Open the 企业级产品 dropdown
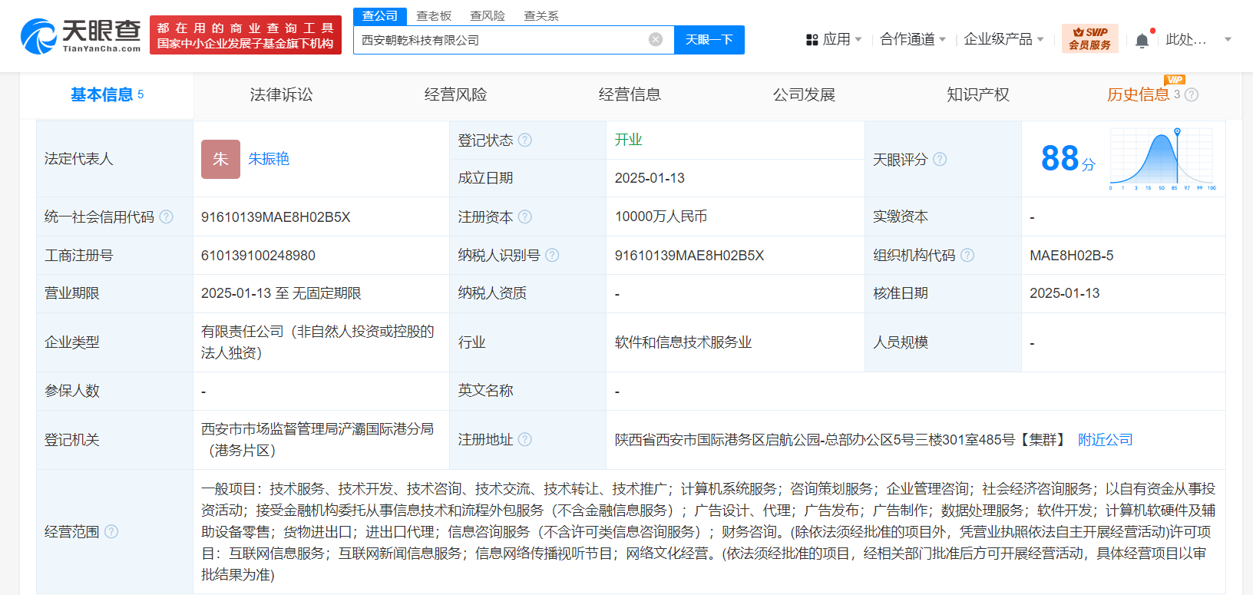 point(1003,39)
